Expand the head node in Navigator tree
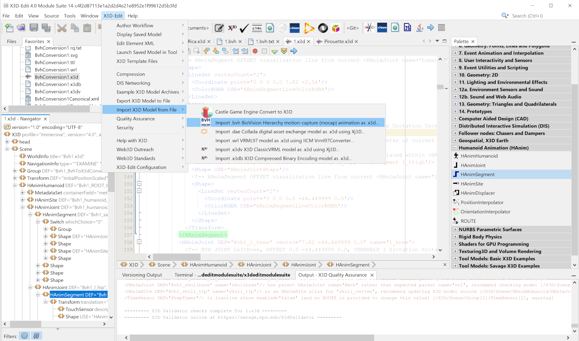Image resolution: width=579 pixels, height=341 pixels. pyautogui.click(x=7, y=142)
